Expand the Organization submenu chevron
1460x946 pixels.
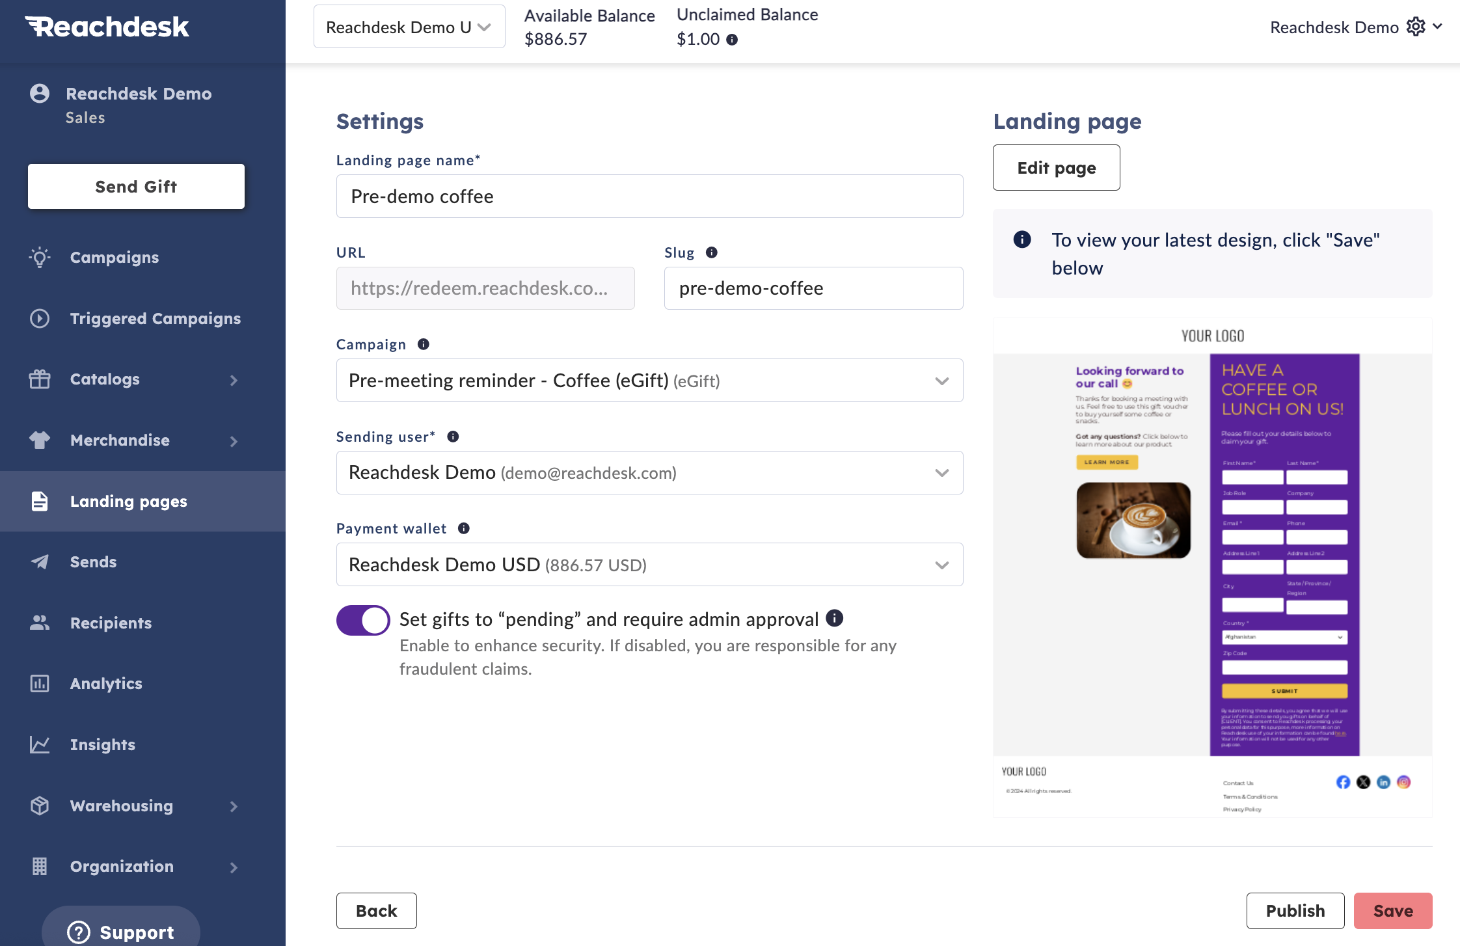pyautogui.click(x=234, y=867)
